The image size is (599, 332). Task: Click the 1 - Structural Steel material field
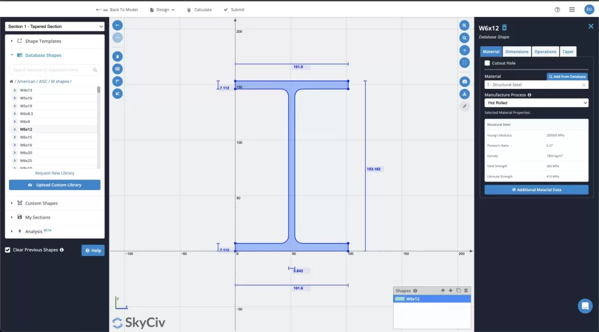pyautogui.click(x=536, y=85)
